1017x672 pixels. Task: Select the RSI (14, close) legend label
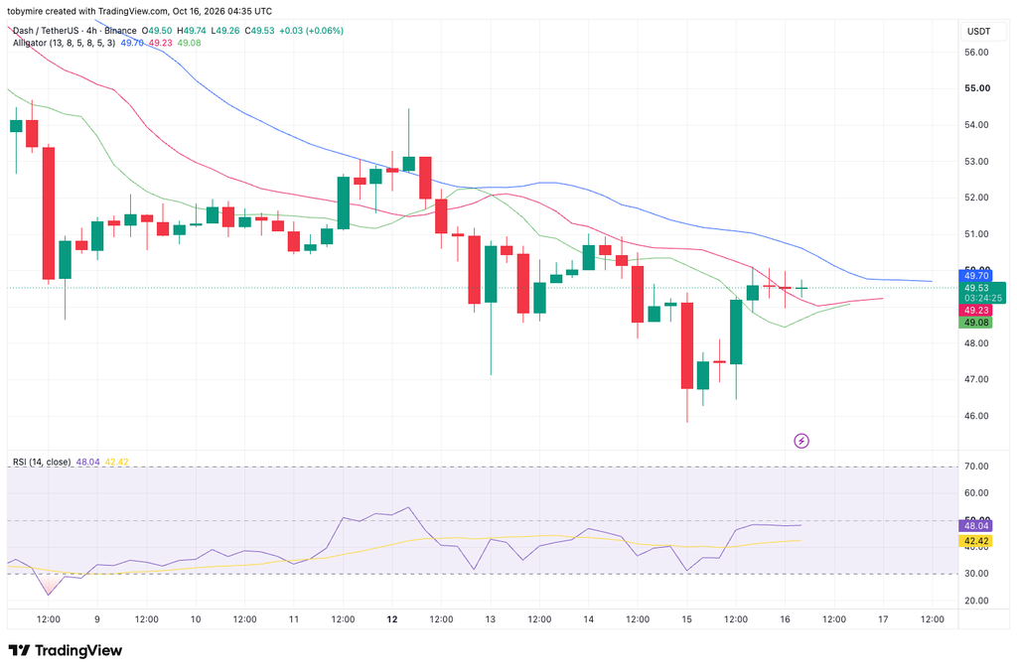[x=42, y=462]
